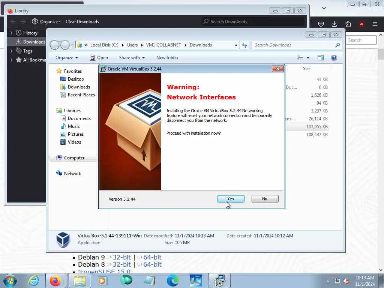
Task: Open the Firefox downloads toolbar icon
Action: 334,24
